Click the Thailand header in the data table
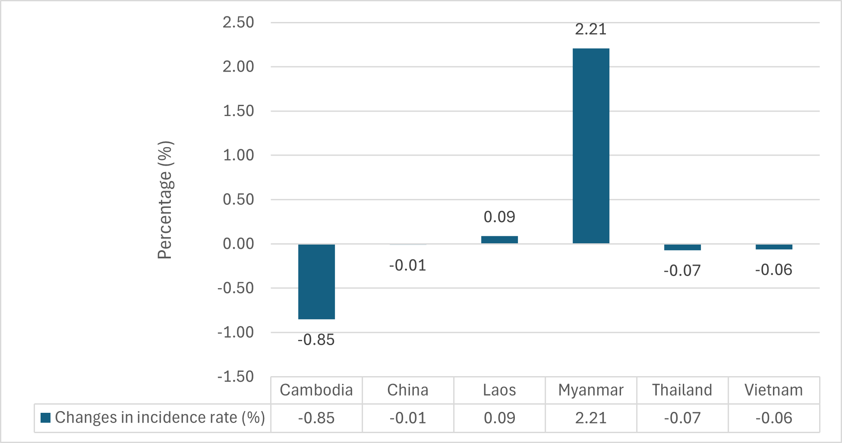 682,390
